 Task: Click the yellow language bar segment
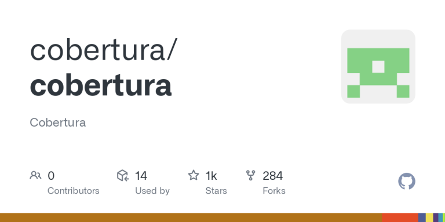(x=429, y=217)
